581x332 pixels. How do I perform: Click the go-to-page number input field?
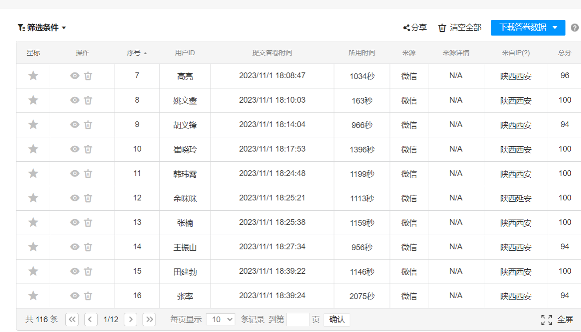298,320
